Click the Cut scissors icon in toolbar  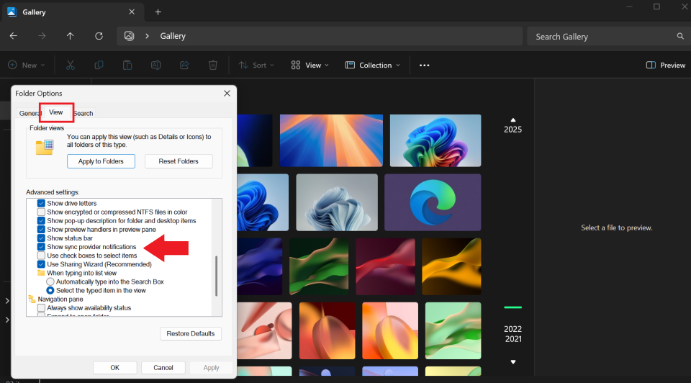(x=70, y=65)
